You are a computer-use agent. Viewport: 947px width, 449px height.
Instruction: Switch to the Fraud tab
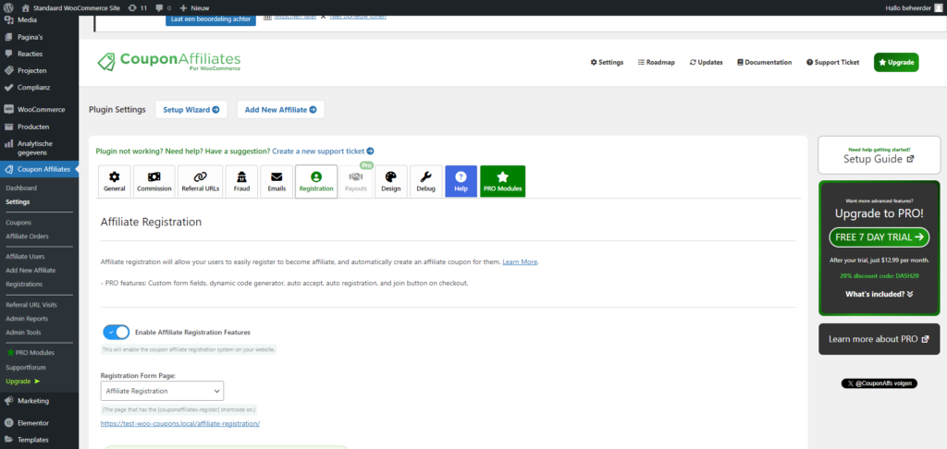pos(241,182)
